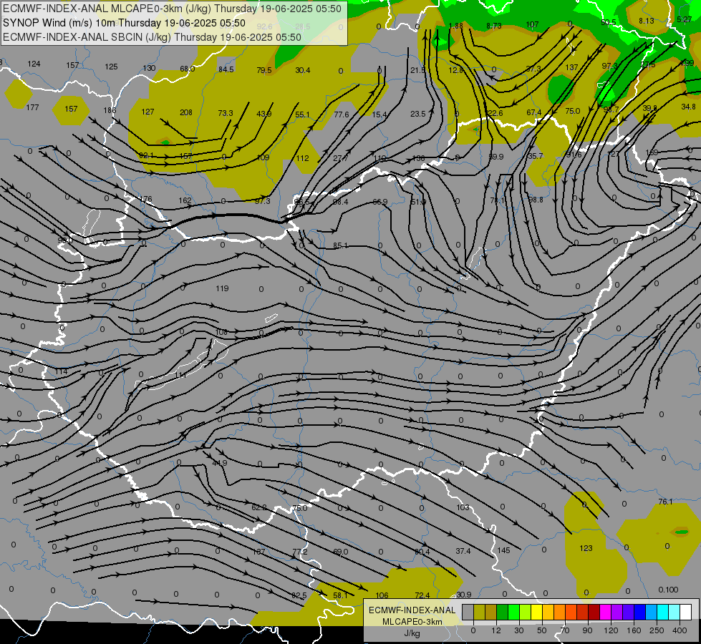Image resolution: width=701 pixels, height=644 pixels.
Task: Click the 84.5 value on the map
Action: pos(226,69)
